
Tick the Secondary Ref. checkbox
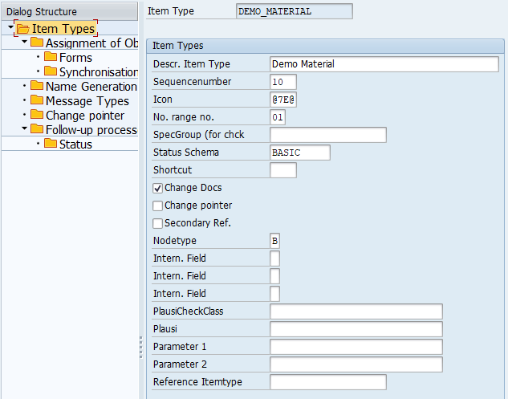click(158, 223)
